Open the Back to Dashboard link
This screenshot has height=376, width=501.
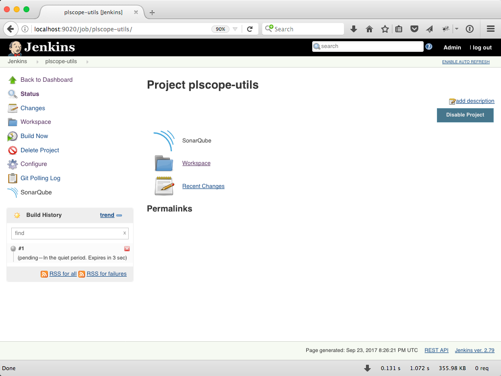pos(46,80)
